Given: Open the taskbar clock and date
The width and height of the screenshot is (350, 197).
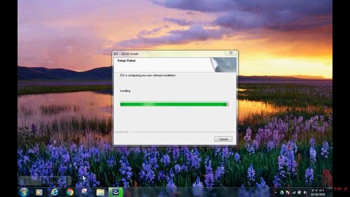Looking at the screenshot, I should 318,192.
